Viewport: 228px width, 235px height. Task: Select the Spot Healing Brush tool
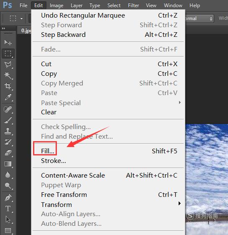point(8,109)
